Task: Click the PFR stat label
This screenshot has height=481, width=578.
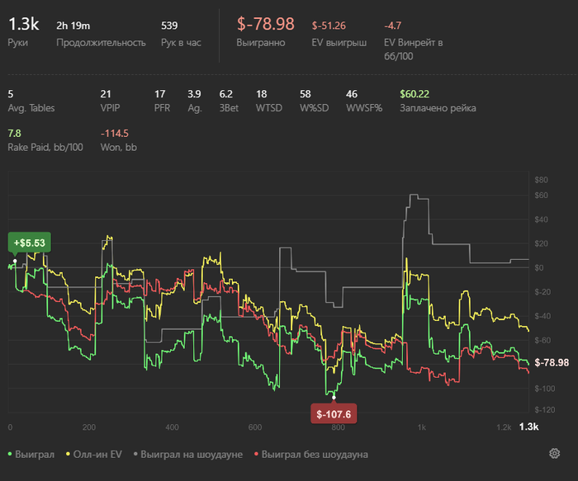Action: click(x=162, y=108)
